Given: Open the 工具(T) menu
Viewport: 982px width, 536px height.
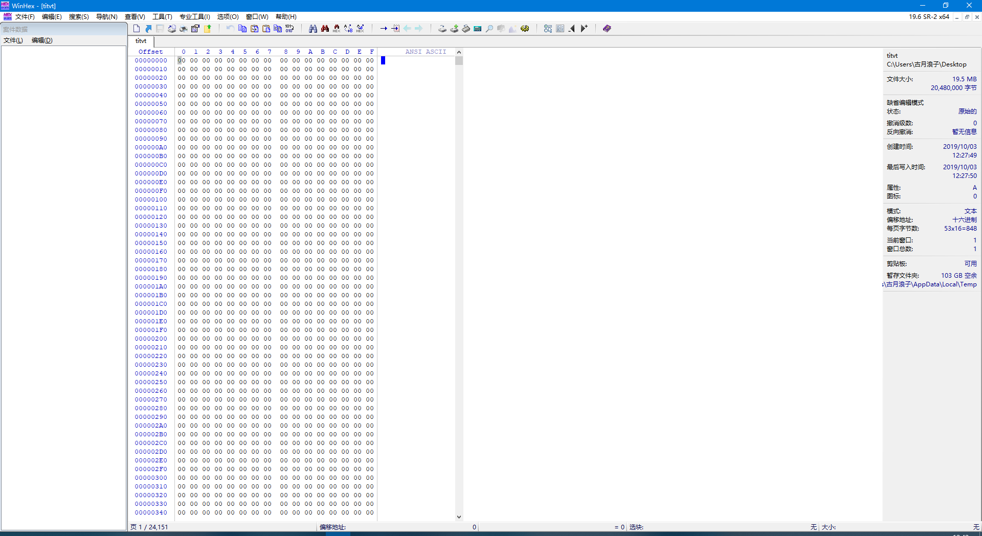Looking at the screenshot, I should click(x=162, y=17).
